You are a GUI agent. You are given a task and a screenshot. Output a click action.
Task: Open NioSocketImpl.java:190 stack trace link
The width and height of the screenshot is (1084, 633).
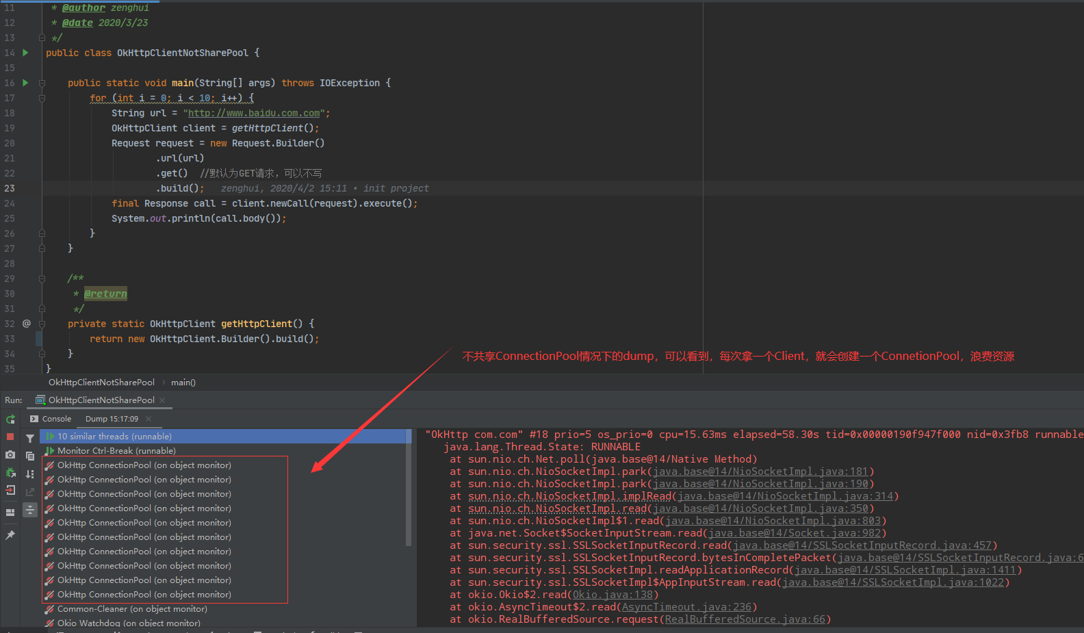[760, 484]
